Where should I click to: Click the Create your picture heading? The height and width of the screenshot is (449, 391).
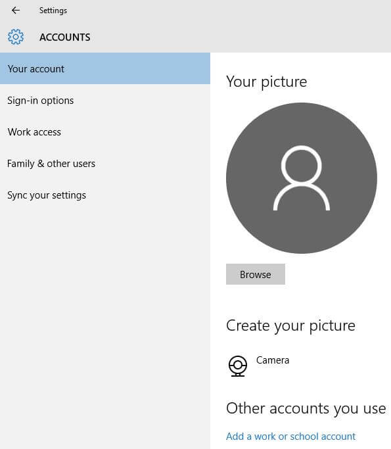tap(290, 326)
